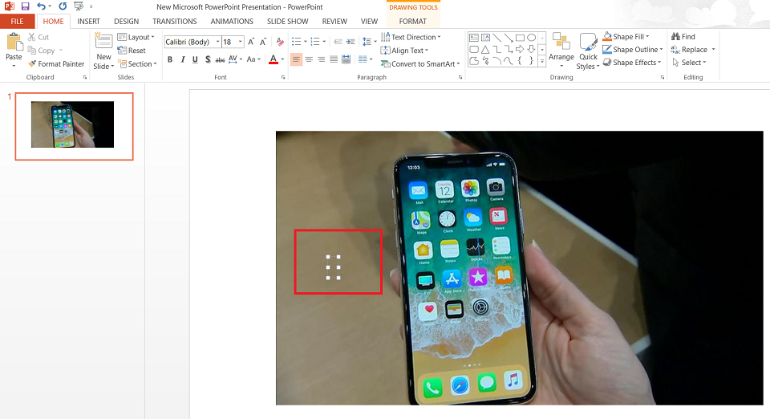Toggle Italic formatting
This screenshot has width=770, height=419.
tap(183, 59)
